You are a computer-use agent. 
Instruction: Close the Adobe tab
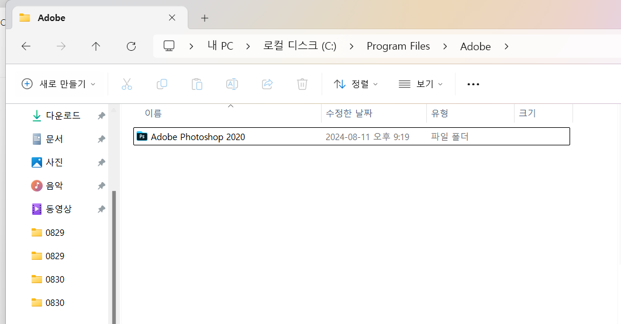click(172, 18)
